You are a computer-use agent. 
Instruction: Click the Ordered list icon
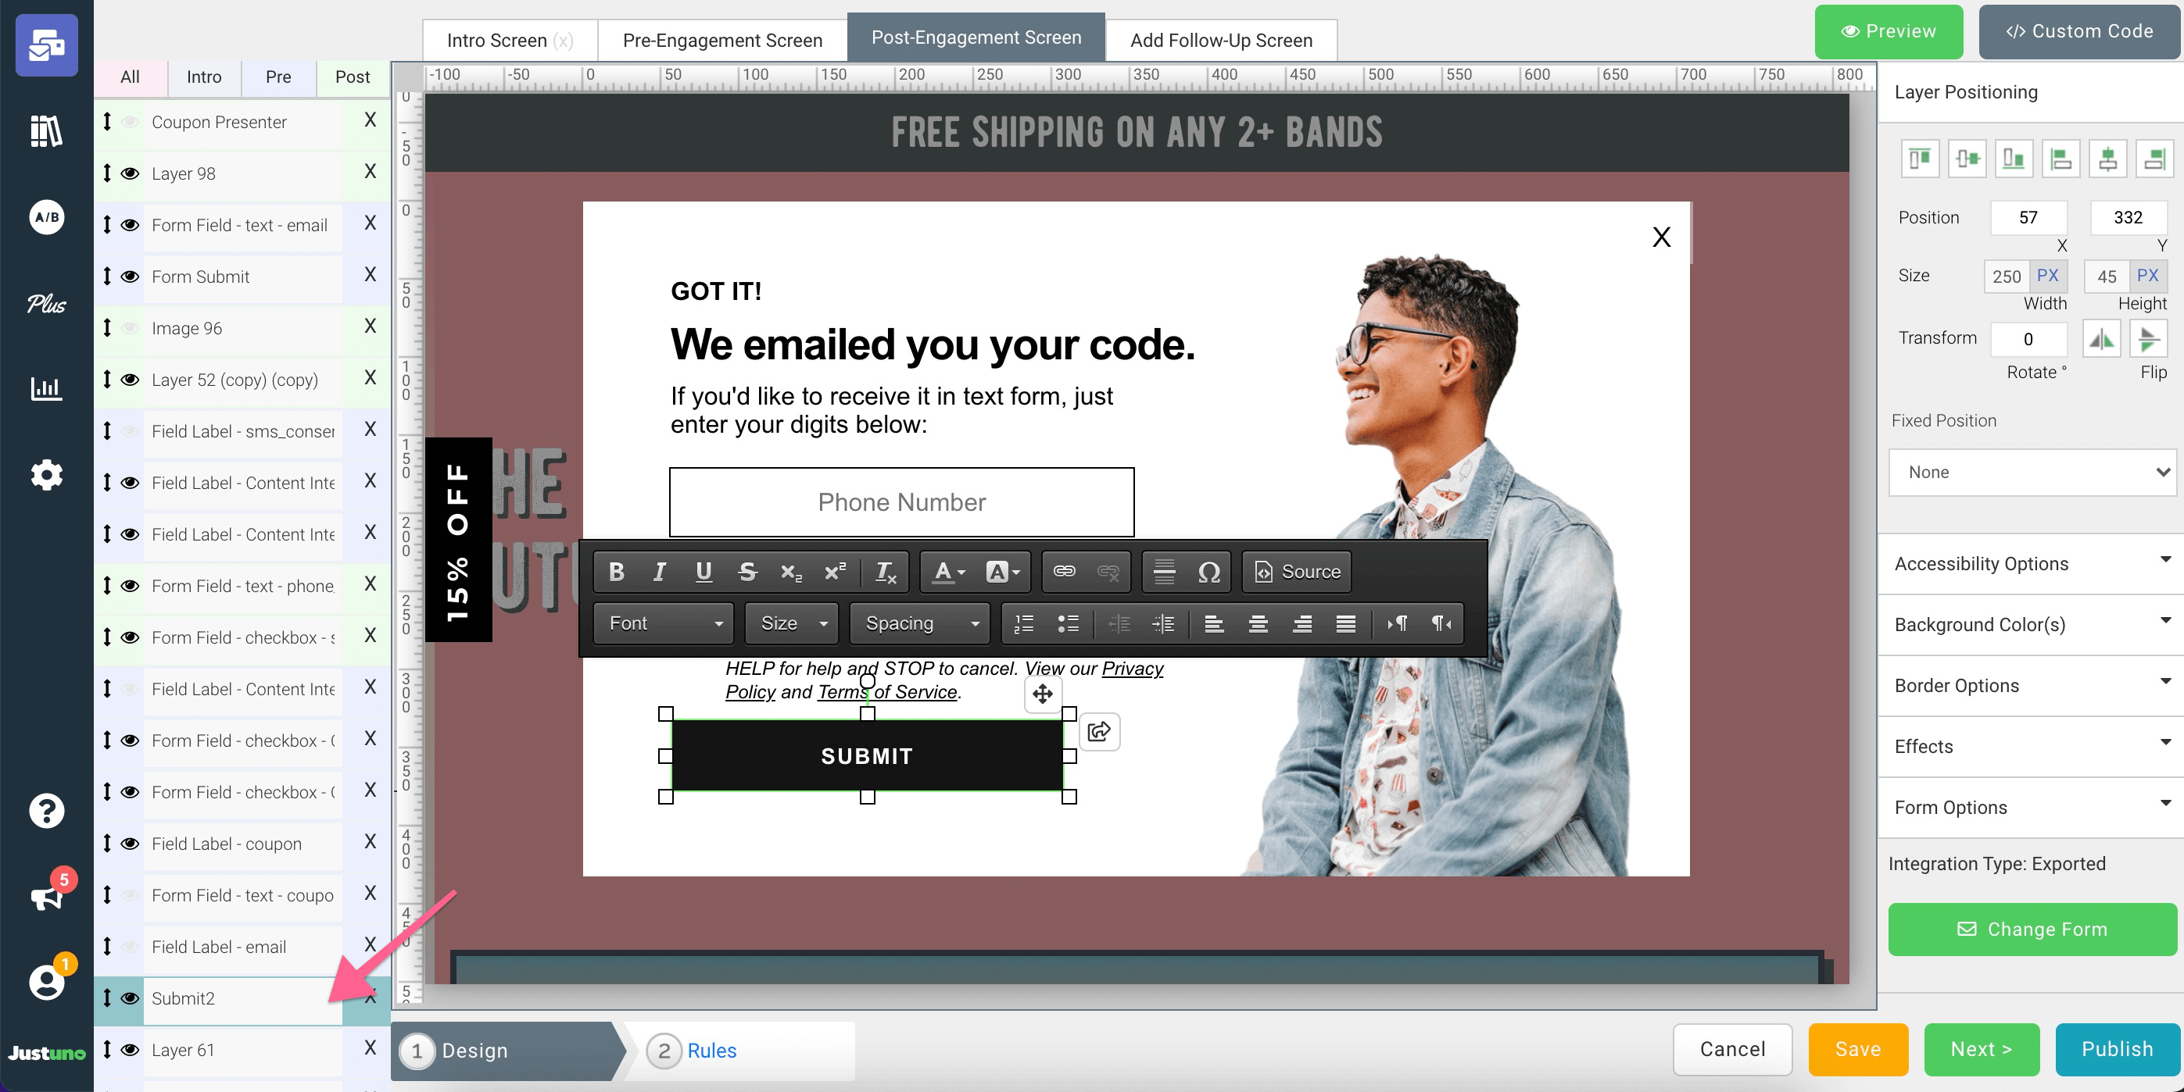pos(1025,623)
